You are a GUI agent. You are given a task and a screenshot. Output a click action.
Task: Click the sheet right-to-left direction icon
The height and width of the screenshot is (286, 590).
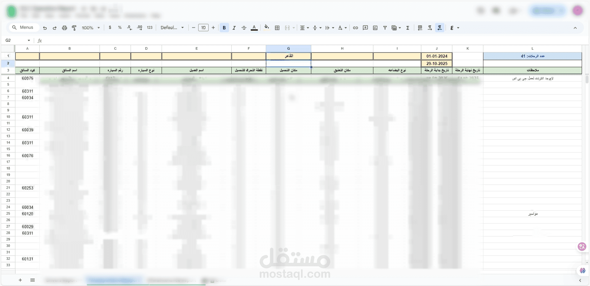tap(420, 28)
